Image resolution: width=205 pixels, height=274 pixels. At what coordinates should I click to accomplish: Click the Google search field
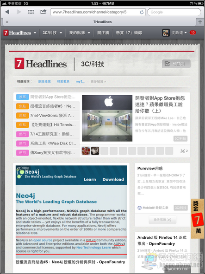[x=174, y=12]
